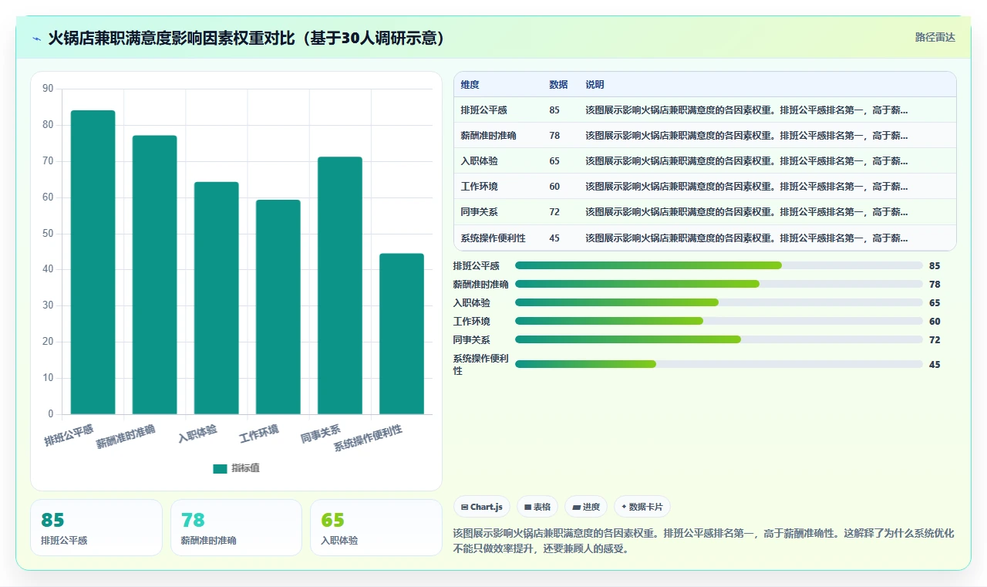Click the 工作环境 progress bar

tap(719, 321)
